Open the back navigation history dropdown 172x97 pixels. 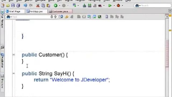coord(60,5)
